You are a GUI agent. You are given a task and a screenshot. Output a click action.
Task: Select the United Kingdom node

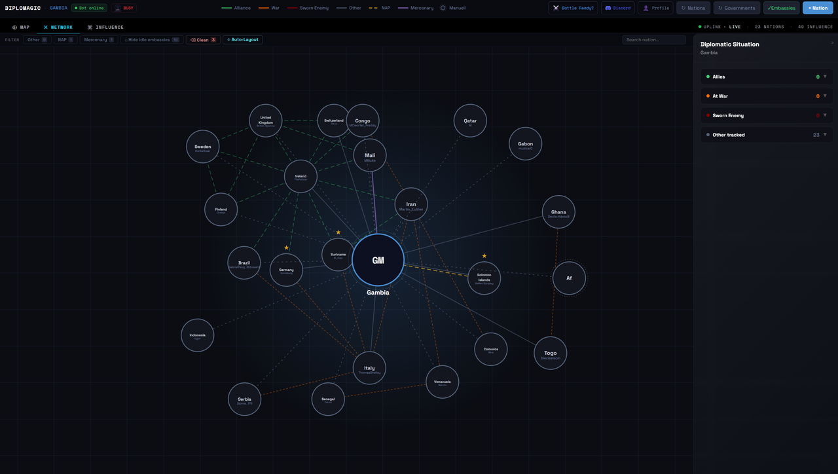coord(266,121)
